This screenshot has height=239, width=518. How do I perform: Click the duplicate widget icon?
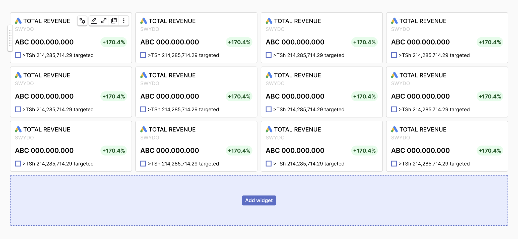114,21
